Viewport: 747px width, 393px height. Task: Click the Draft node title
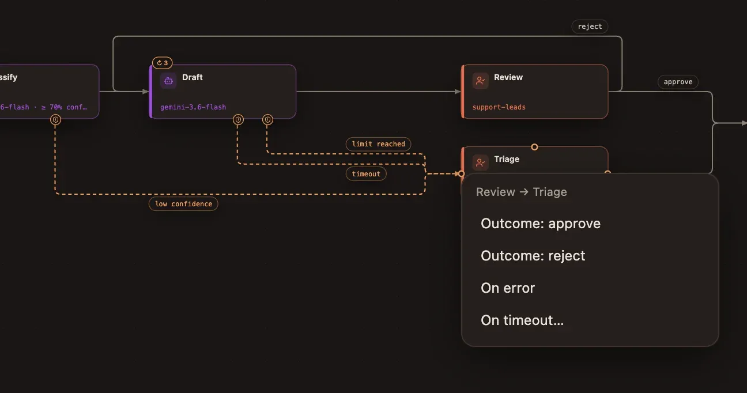point(193,77)
